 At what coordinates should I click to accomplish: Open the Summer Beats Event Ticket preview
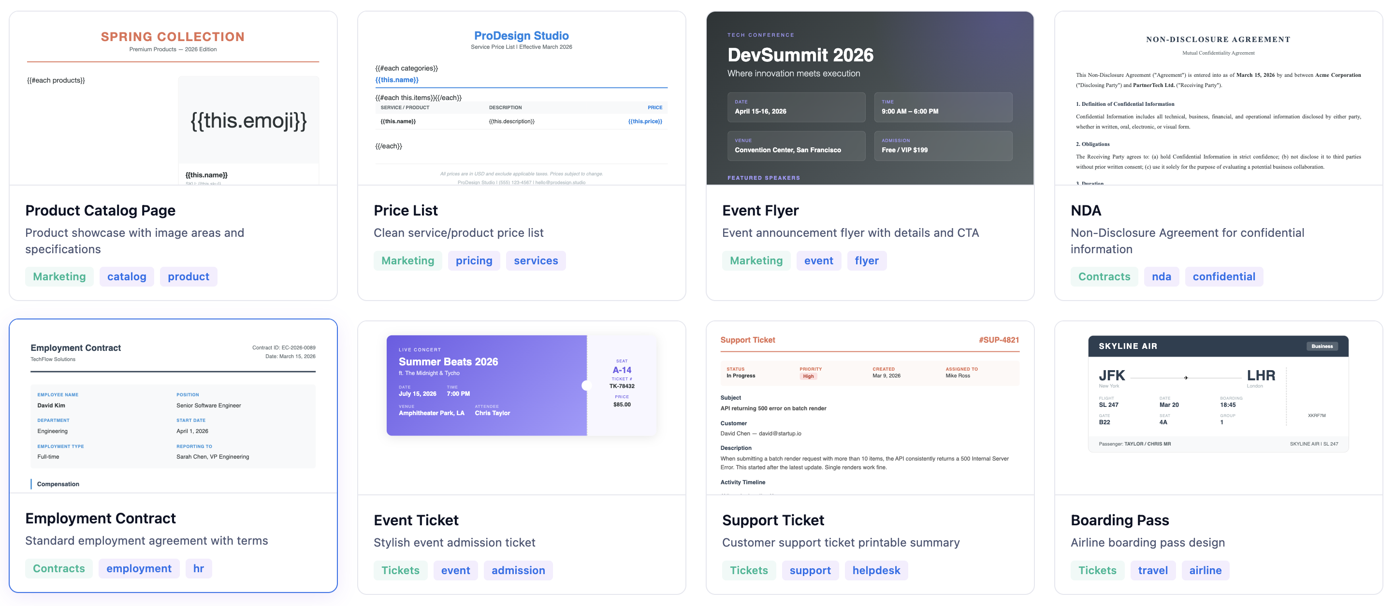tap(521, 386)
